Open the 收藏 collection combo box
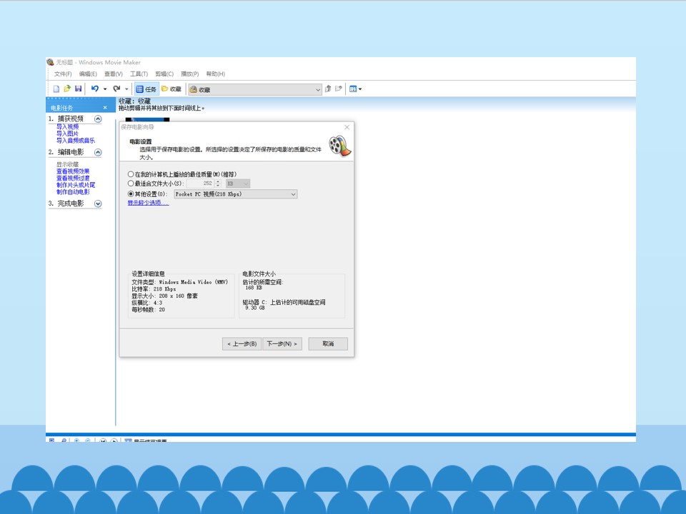686x514 pixels. 255,90
